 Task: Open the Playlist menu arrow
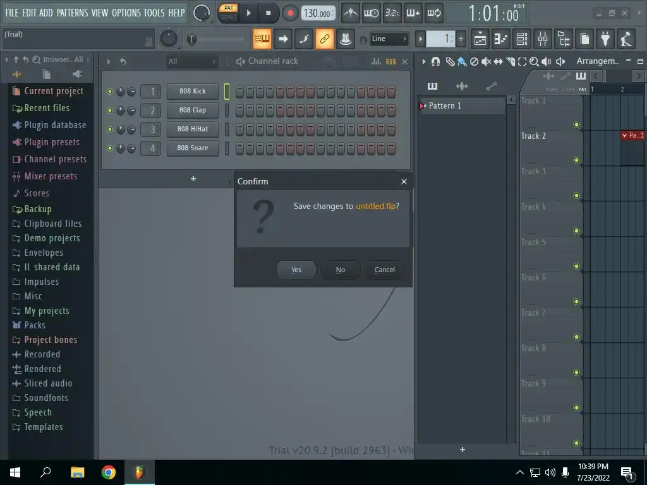(423, 61)
